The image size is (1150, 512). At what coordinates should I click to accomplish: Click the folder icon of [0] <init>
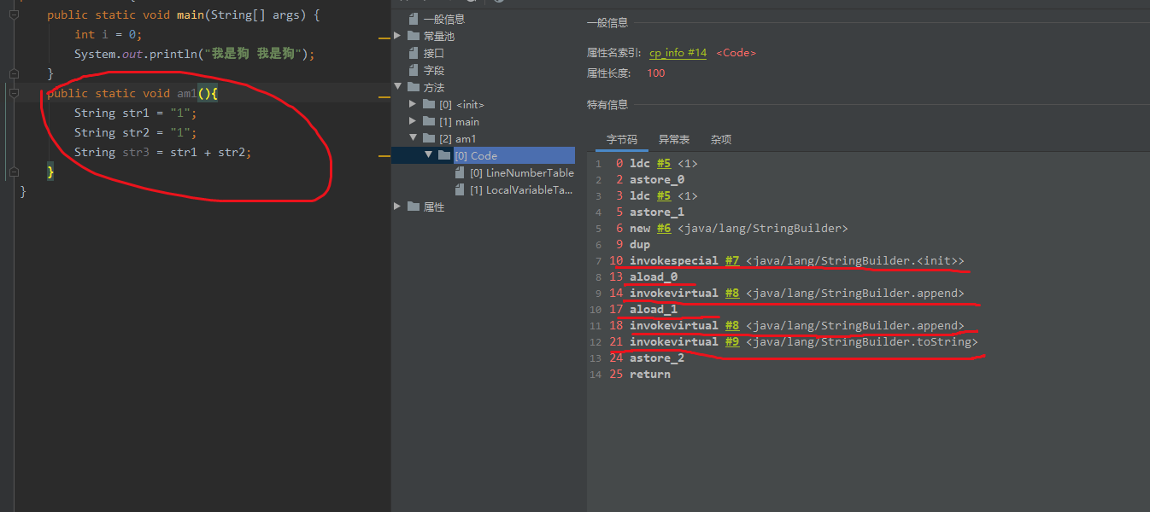coord(430,104)
